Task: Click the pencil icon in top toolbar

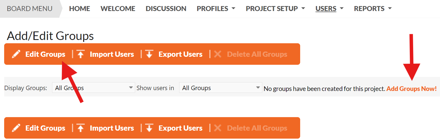Action: tap(16, 54)
